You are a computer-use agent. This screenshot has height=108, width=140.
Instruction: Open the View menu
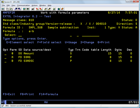pyautogui.click(x=13, y=6)
